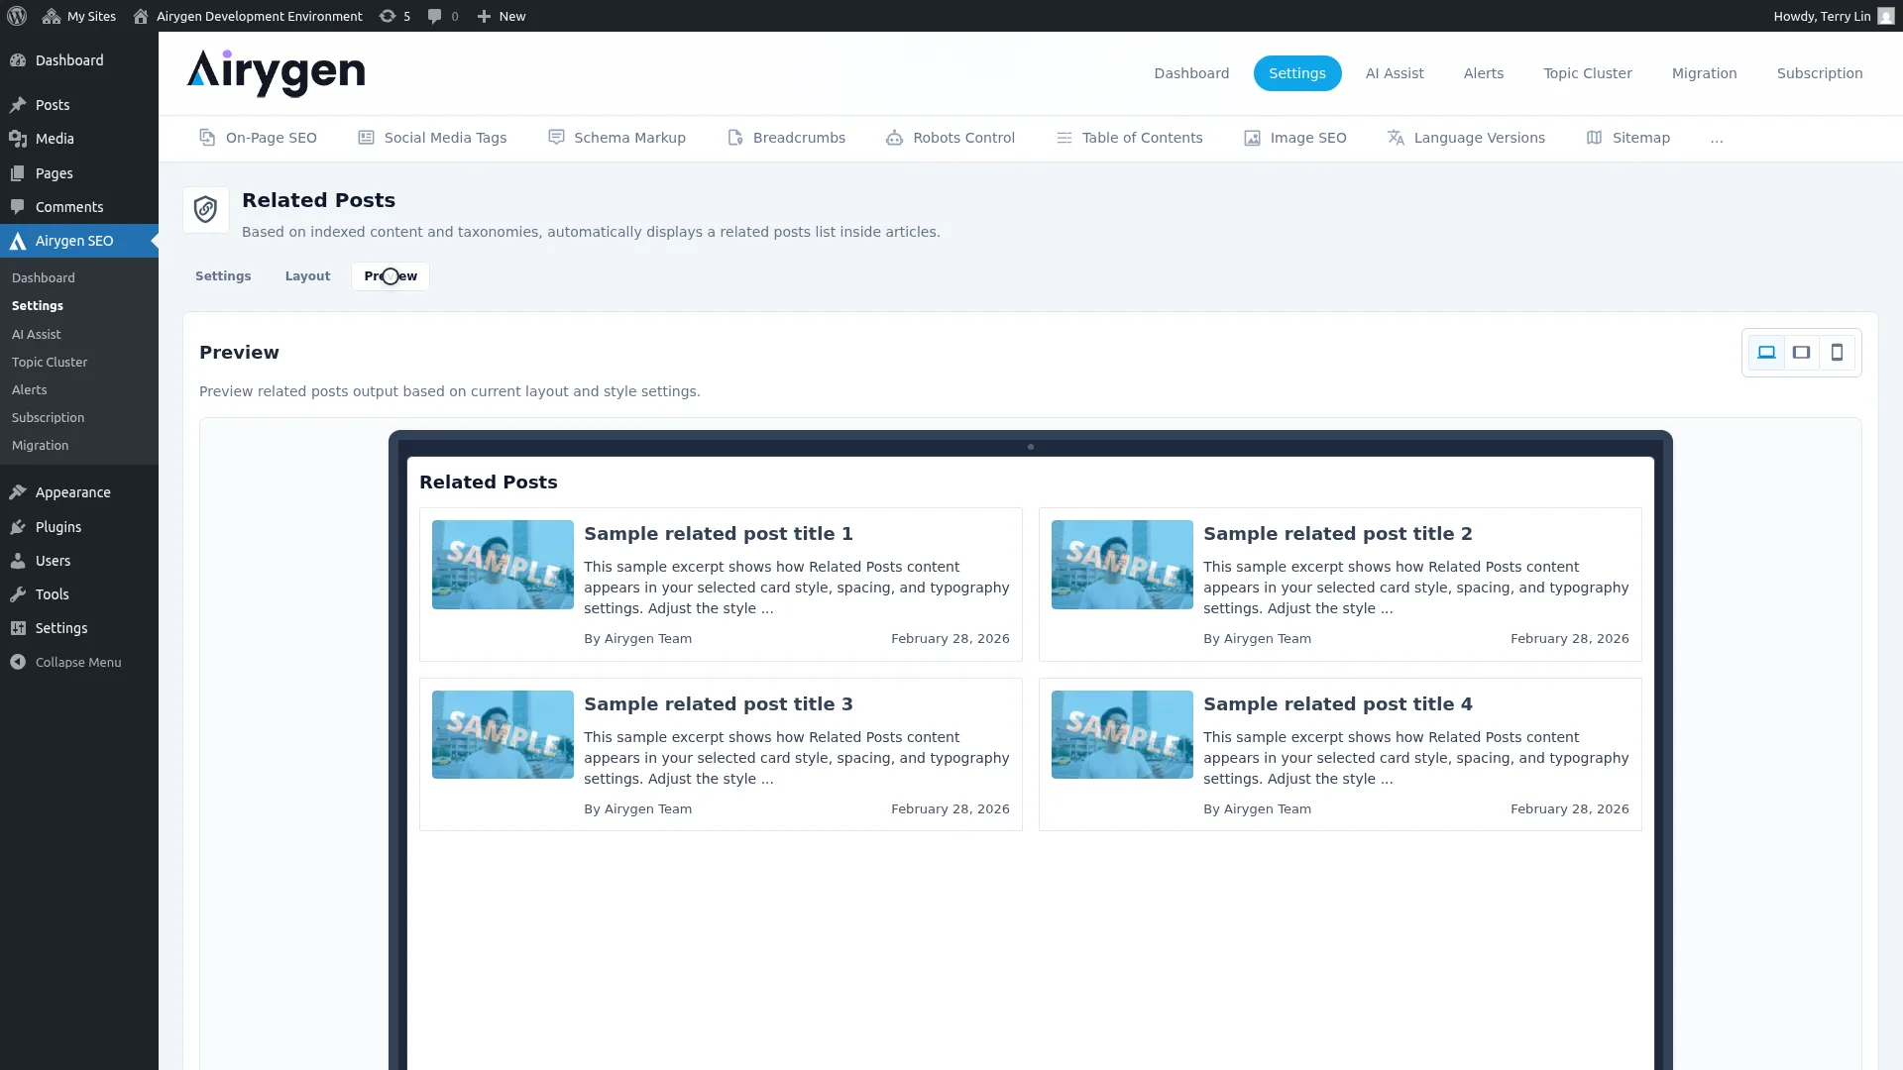Go to Migration in top nav
This screenshot has width=1903, height=1070.
(x=1705, y=73)
